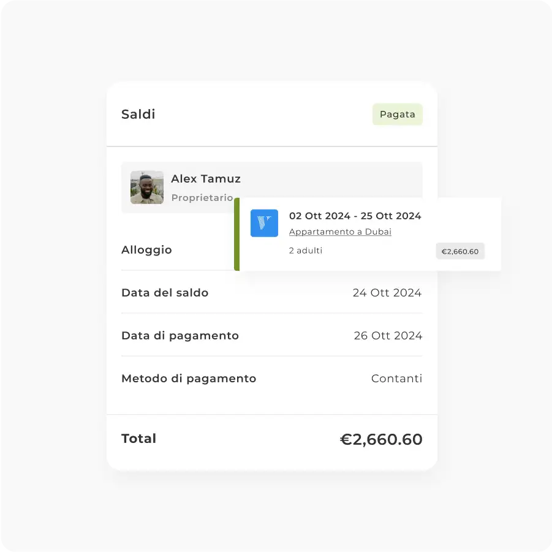Select the Alex Tamuz owner name
The width and height of the screenshot is (552, 552).
tap(206, 179)
